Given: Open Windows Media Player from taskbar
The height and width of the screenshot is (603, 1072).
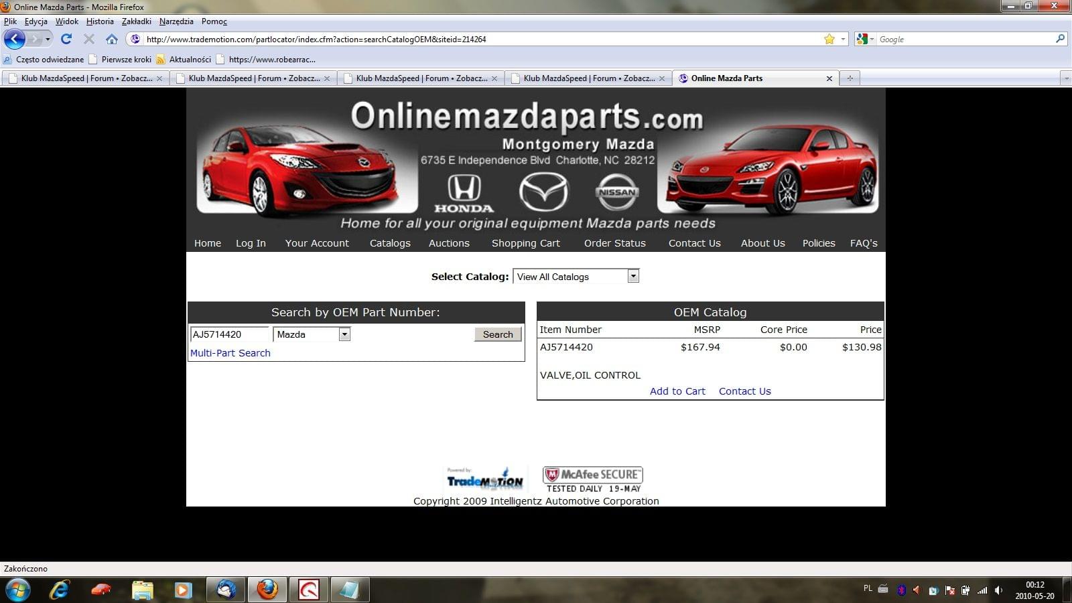Looking at the screenshot, I should click(183, 590).
